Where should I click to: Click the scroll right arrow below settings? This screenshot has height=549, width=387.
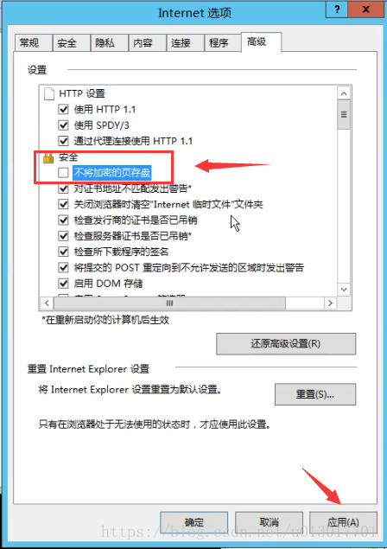coord(330,303)
